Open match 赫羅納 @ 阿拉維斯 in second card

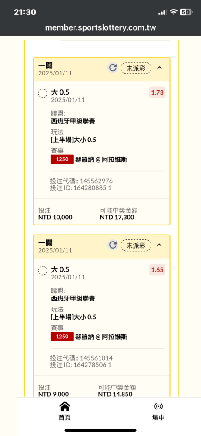point(101,337)
